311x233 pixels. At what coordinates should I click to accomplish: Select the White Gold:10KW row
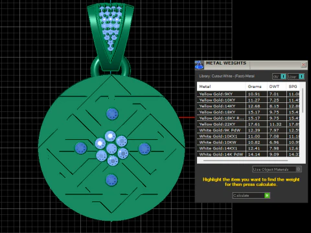[x=248, y=142]
